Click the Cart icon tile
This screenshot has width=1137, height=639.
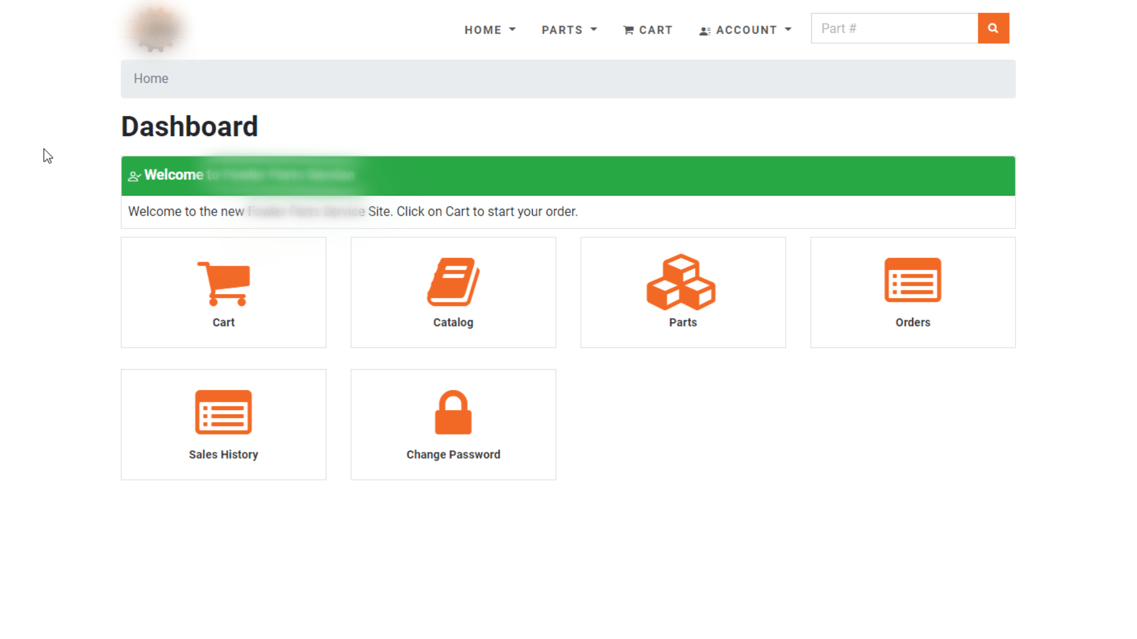pyautogui.click(x=223, y=282)
